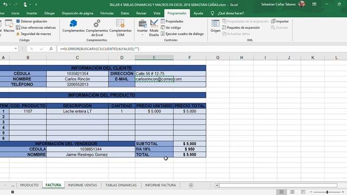Open the Insertar ribbon tab
Screen dimensions: 347x195
coord(32,13)
